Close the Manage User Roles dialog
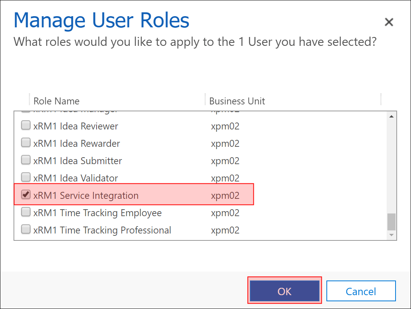The height and width of the screenshot is (309, 411). 389,22
